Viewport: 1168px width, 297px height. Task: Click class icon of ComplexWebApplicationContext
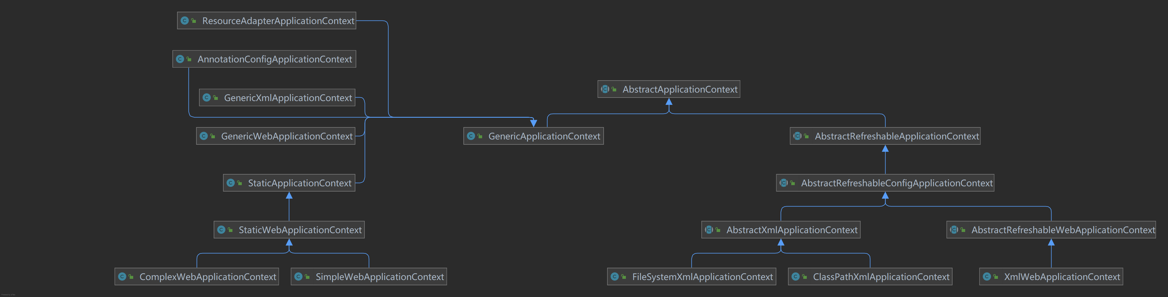click(122, 276)
